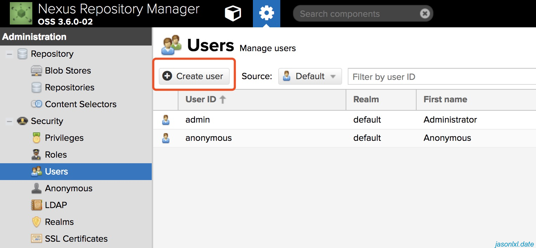Click the LDAP address book icon
The width and height of the screenshot is (536, 248).
37,205
